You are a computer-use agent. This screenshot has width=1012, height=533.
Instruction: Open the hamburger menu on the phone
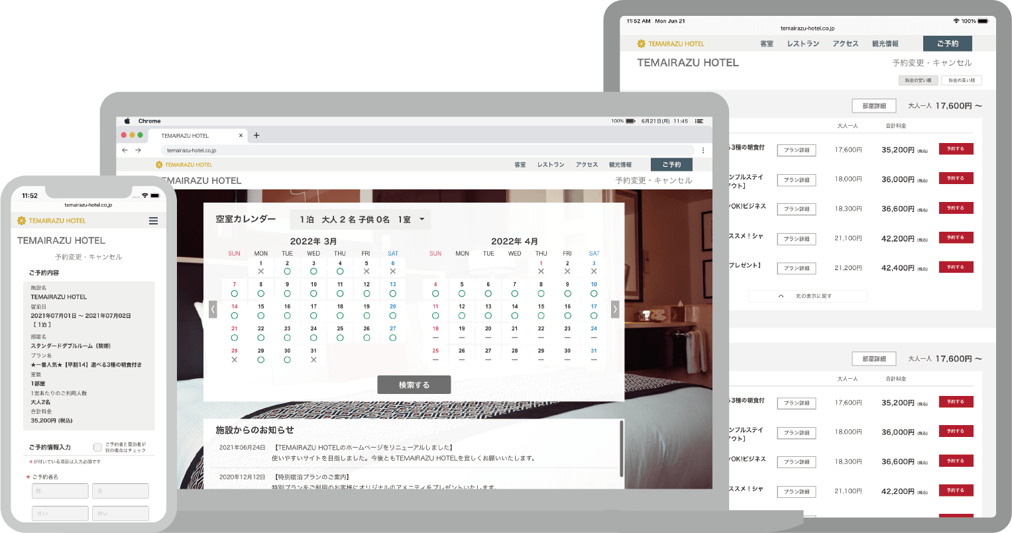[x=153, y=220]
